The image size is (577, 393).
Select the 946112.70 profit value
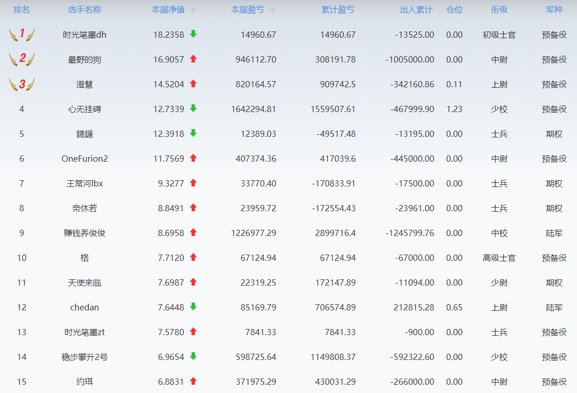tap(256, 60)
